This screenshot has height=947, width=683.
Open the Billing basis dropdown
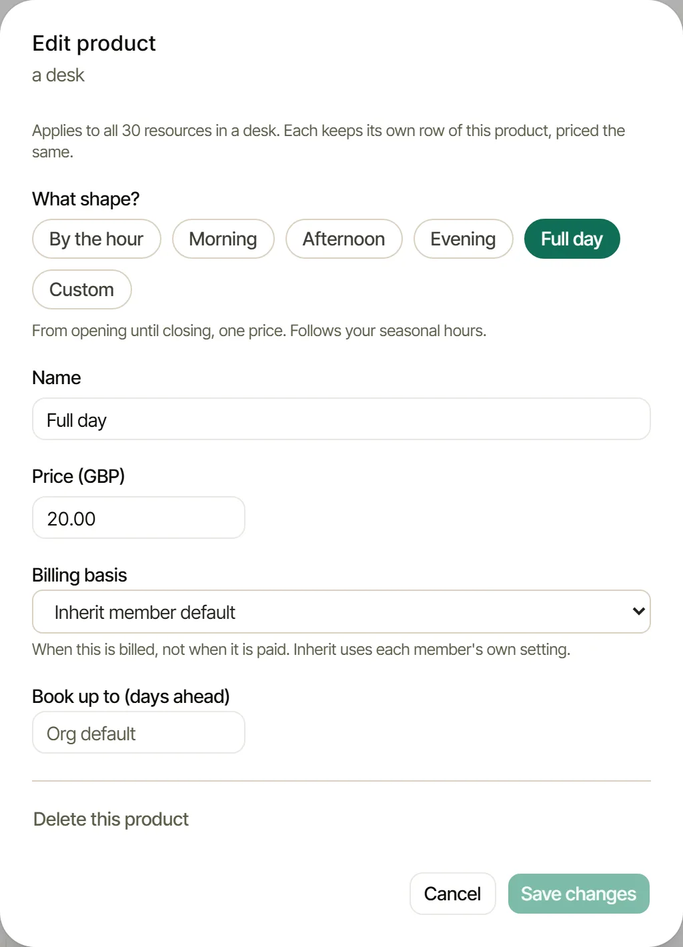[341, 612]
